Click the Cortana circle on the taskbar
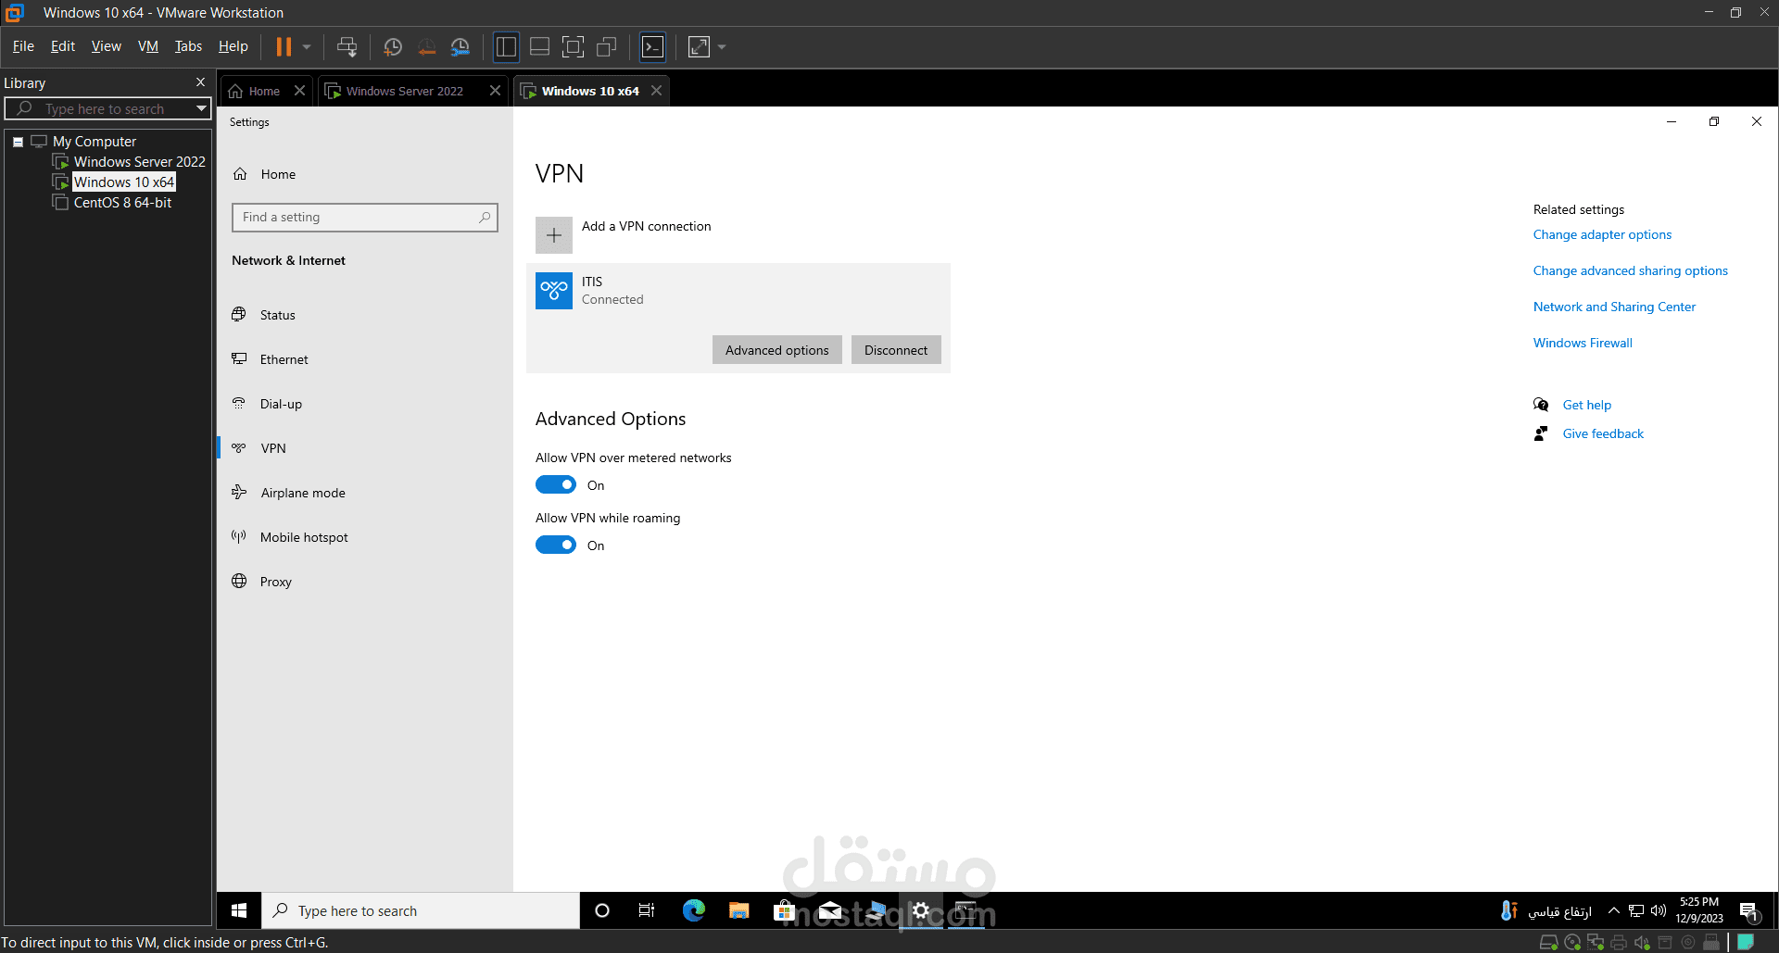Image resolution: width=1779 pixels, height=953 pixels. pos(602,910)
